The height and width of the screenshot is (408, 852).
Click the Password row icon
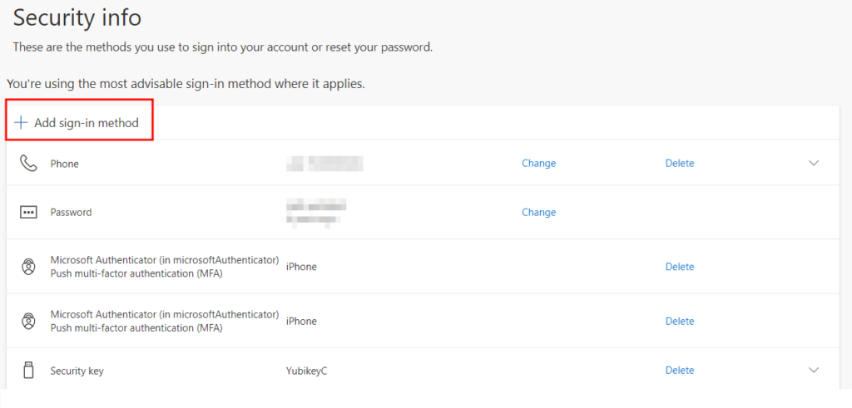tap(28, 212)
